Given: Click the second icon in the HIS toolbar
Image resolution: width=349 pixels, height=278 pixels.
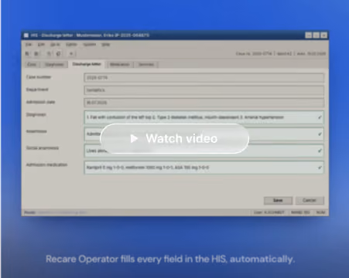Looking at the screenshot, I should point(36,54).
